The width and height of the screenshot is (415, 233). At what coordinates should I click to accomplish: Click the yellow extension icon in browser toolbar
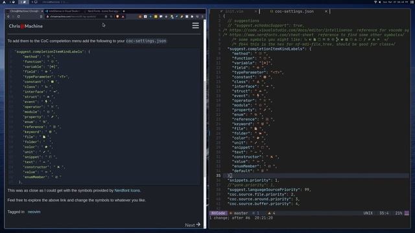(156, 16)
